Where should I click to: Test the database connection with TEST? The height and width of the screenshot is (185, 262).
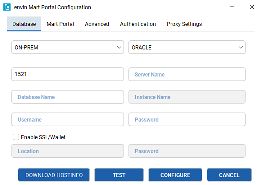pos(119,175)
